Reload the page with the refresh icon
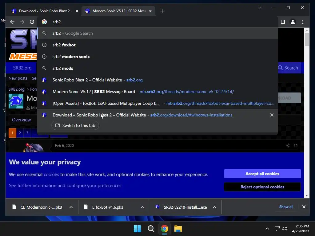The height and width of the screenshot is (236, 315). pos(32,22)
